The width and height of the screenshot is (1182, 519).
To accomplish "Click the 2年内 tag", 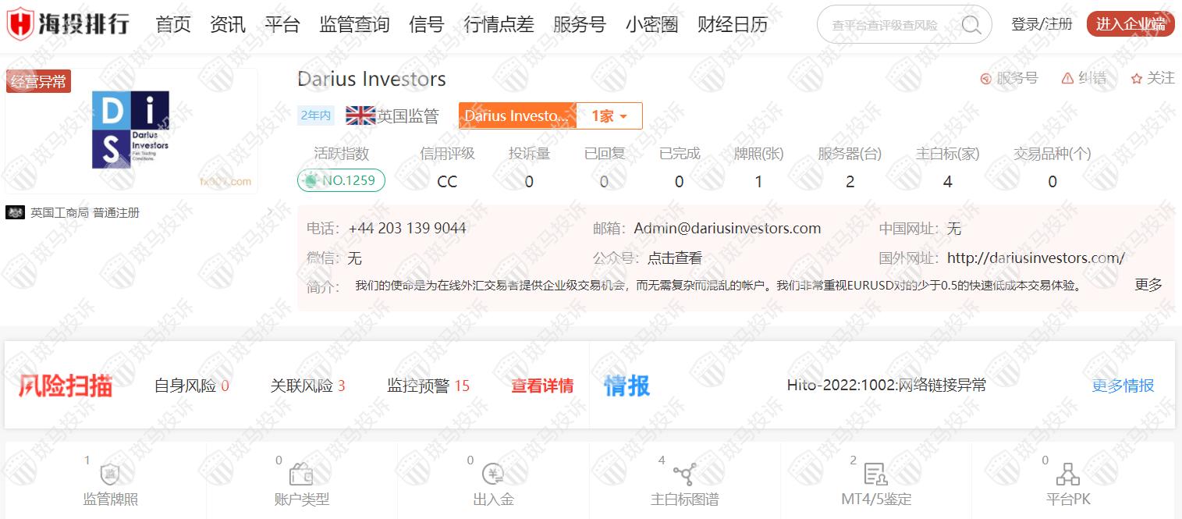I will 316,116.
